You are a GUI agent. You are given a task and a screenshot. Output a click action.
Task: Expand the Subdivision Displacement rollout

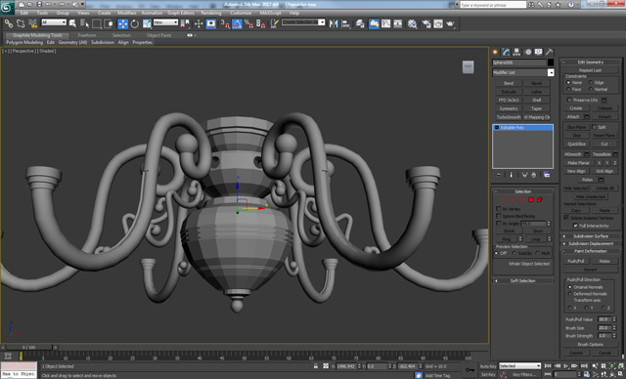click(x=591, y=243)
